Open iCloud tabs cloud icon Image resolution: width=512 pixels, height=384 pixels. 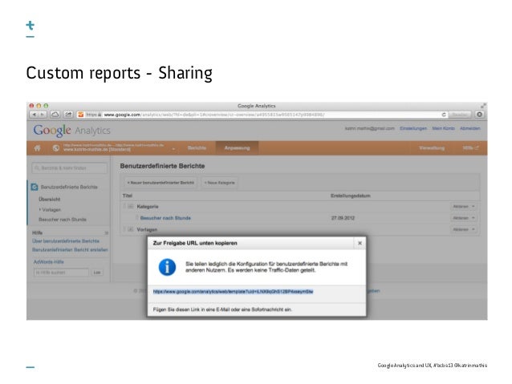55,115
